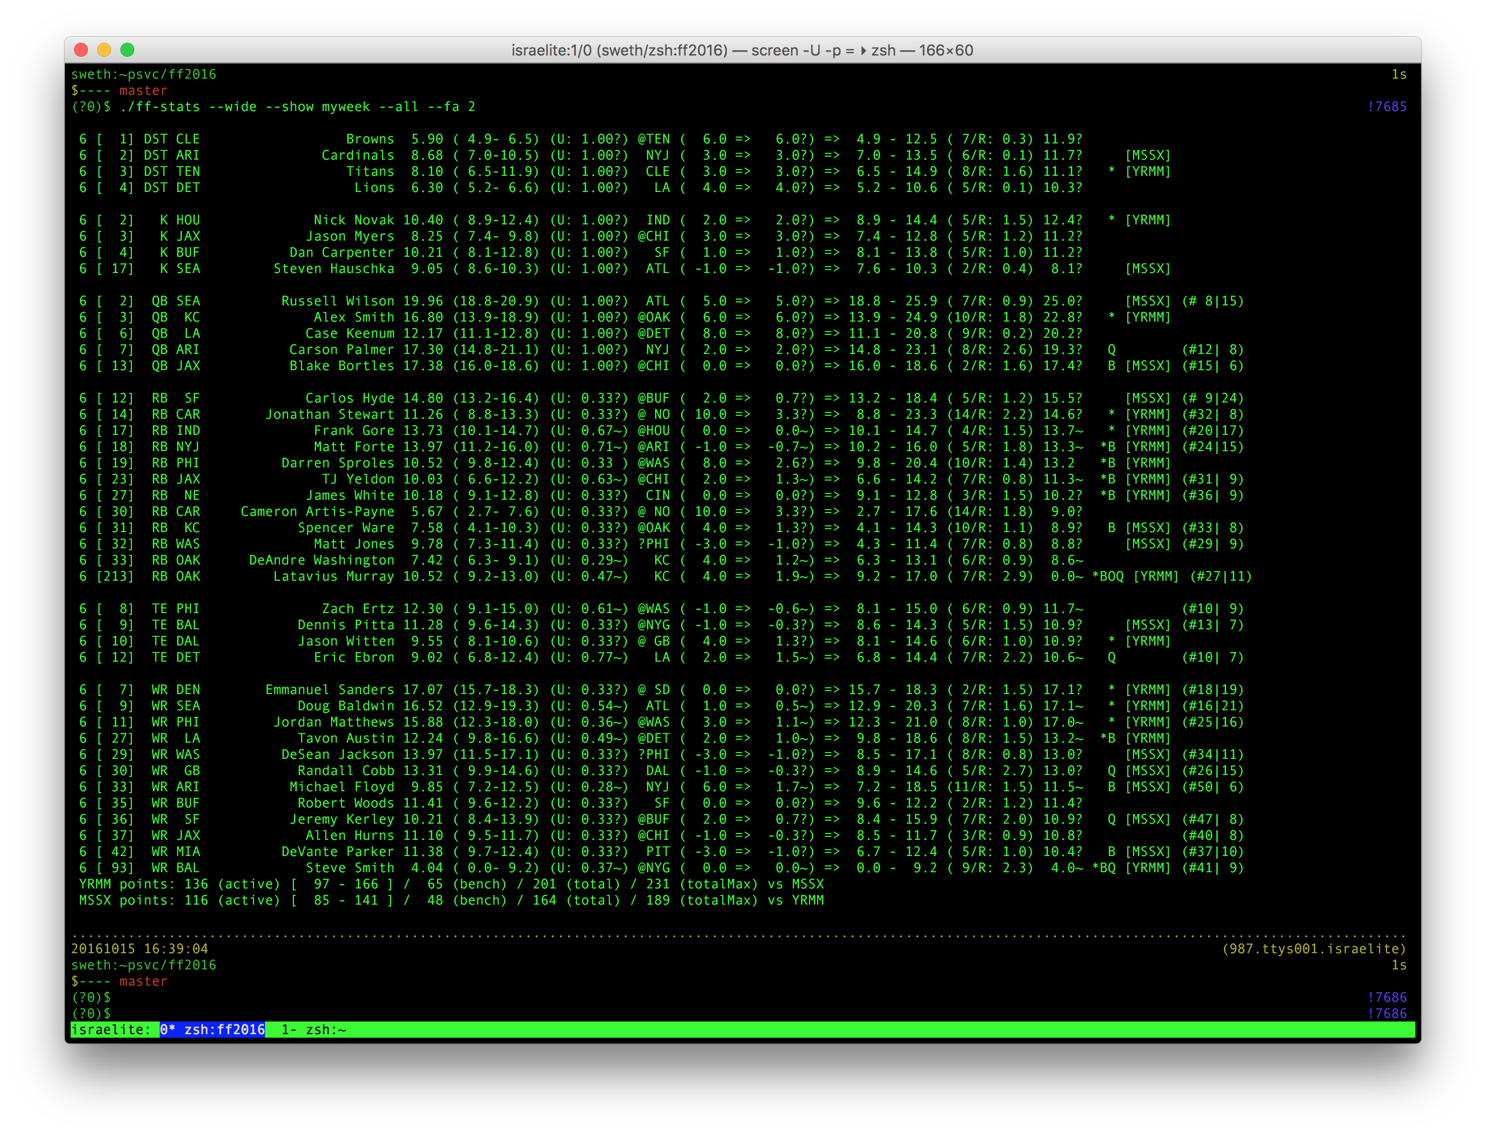Click the (987.ttys001.israelite) session label
The width and height of the screenshot is (1486, 1136).
(x=1314, y=949)
